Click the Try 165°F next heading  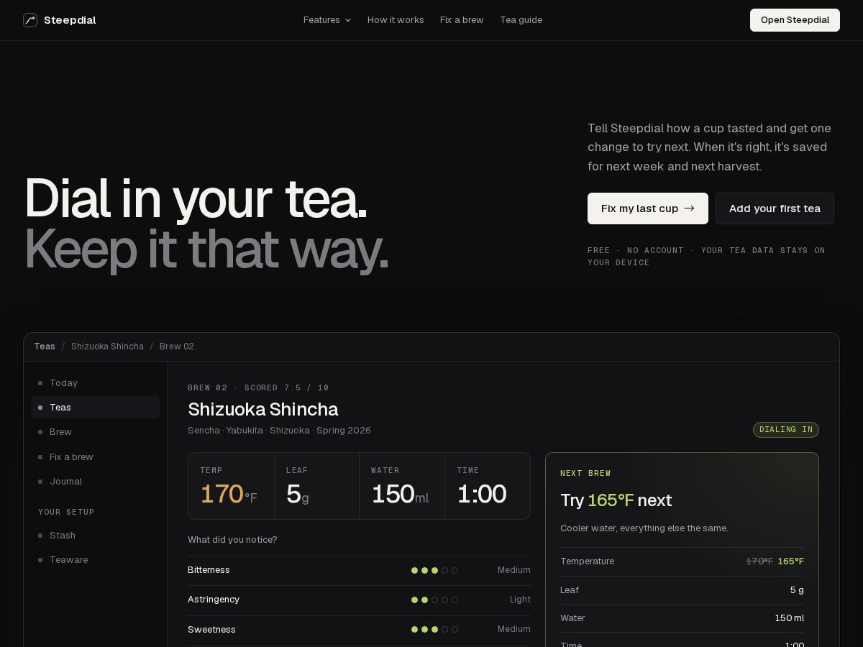[616, 500]
